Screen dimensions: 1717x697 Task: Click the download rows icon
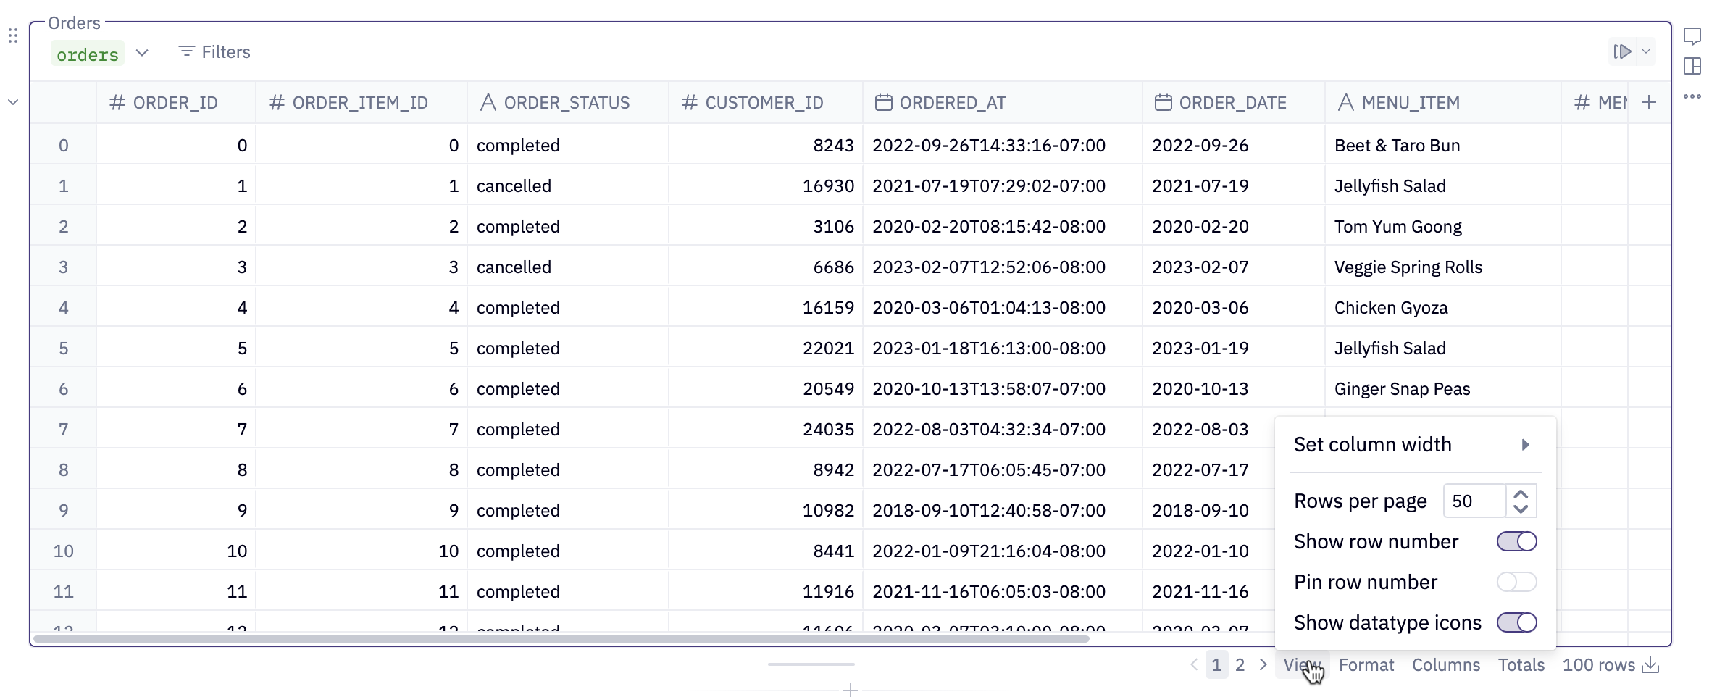pyautogui.click(x=1651, y=664)
